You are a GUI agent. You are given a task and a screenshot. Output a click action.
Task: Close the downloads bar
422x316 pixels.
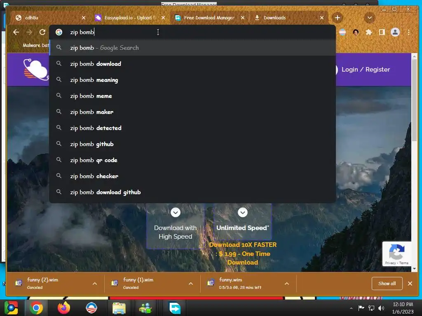[x=410, y=283]
